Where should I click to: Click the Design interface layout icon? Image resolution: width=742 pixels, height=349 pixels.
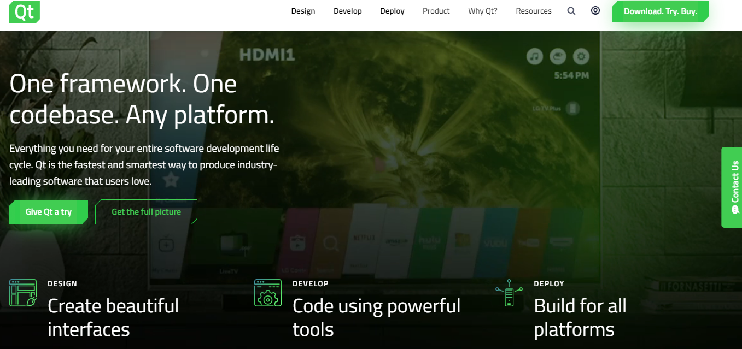tap(23, 293)
